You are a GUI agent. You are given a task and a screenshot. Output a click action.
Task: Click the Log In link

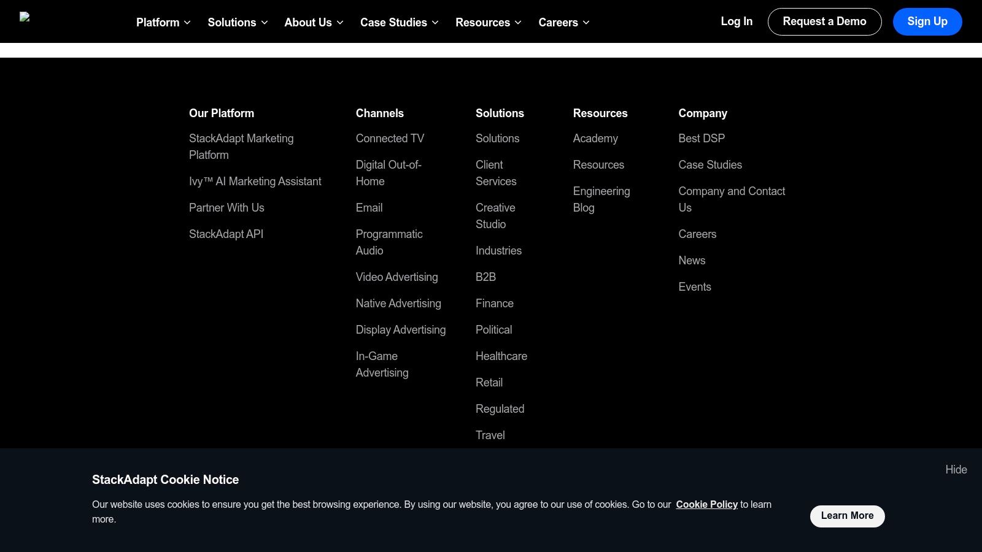(736, 21)
